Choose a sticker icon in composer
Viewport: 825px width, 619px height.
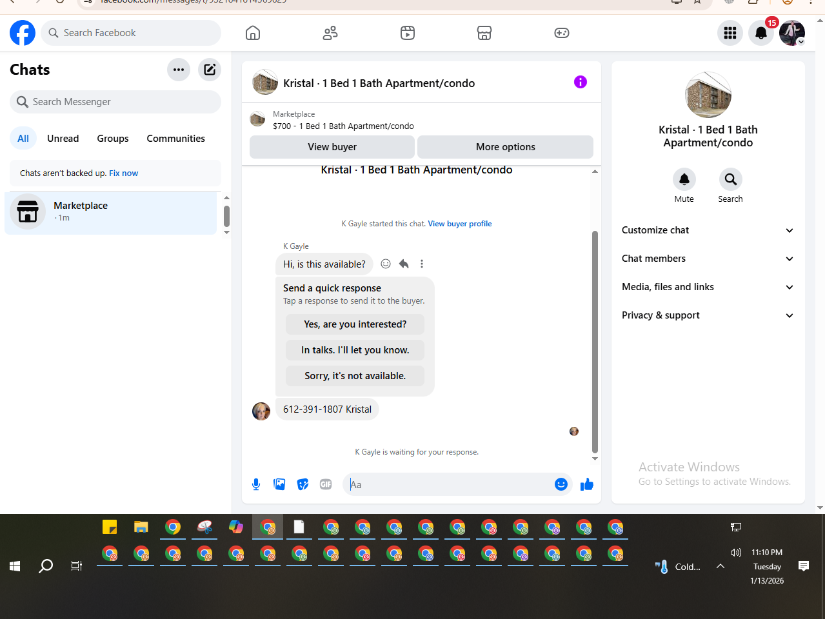tap(303, 484)
